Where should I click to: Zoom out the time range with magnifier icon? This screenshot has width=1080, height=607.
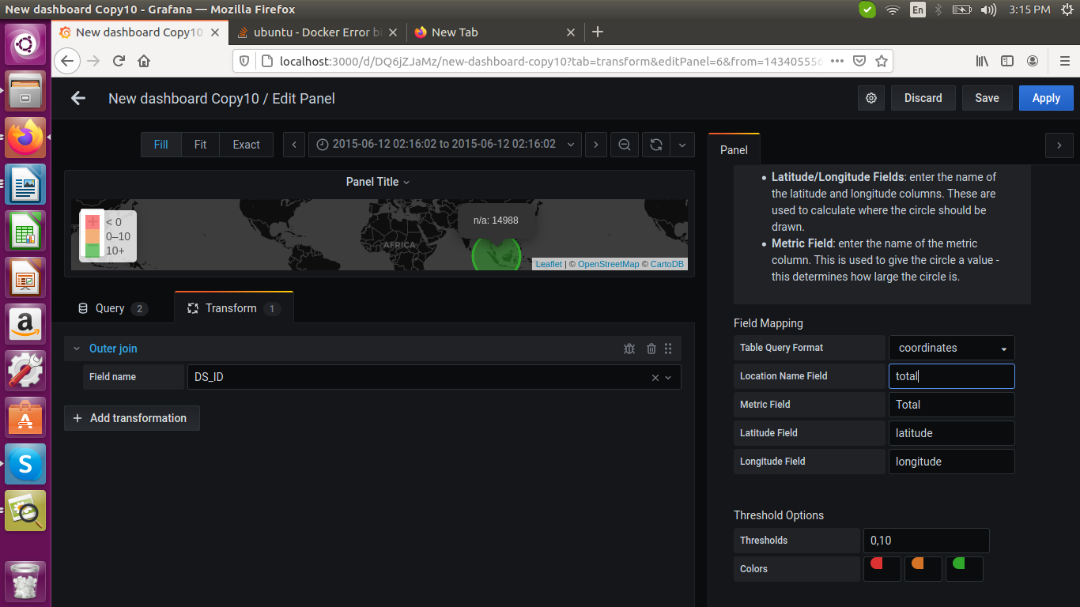pyautogui.click(x=624, y=144)
